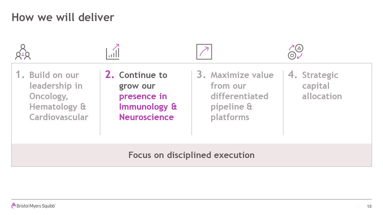The image size is (383, 215).
Task: Click the arrow-in-square pipeline icon
Action: pos(204,52)
